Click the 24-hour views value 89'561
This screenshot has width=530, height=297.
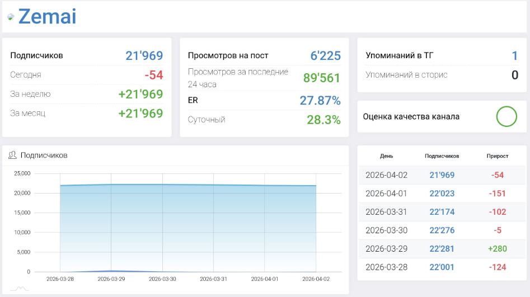pos(321,78)
